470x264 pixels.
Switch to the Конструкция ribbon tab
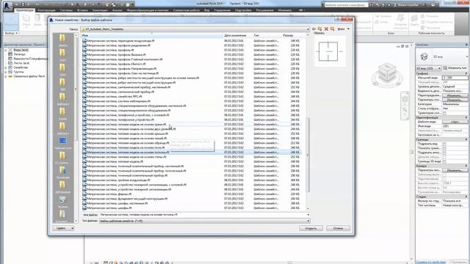click(46, 10)
